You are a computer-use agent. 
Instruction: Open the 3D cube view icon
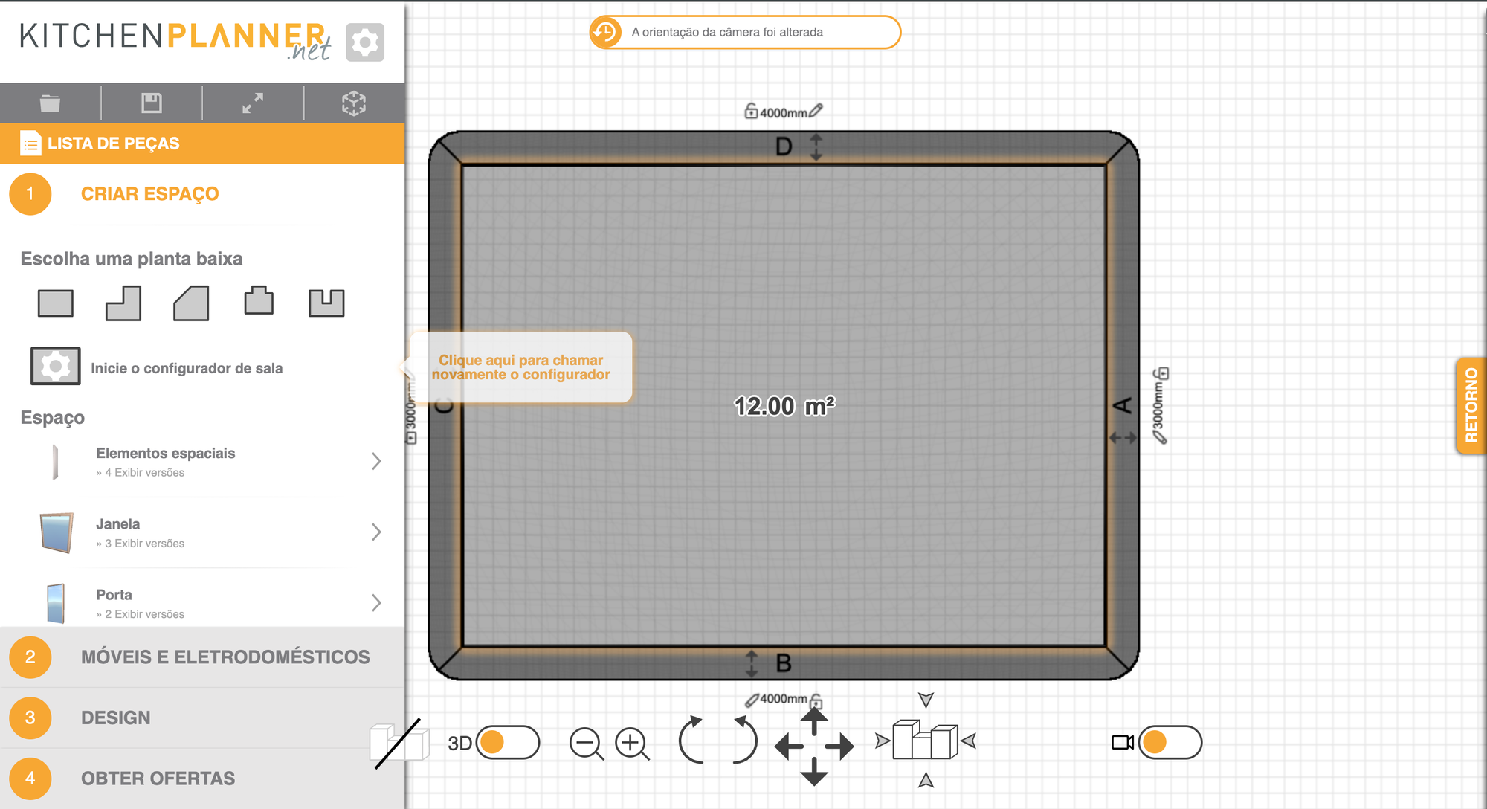click(x=354, y=103)
